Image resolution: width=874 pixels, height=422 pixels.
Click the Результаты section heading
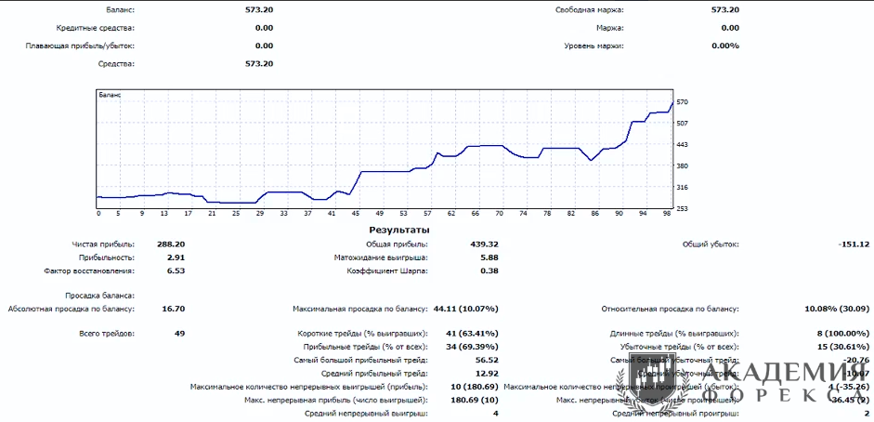[399, 229]
